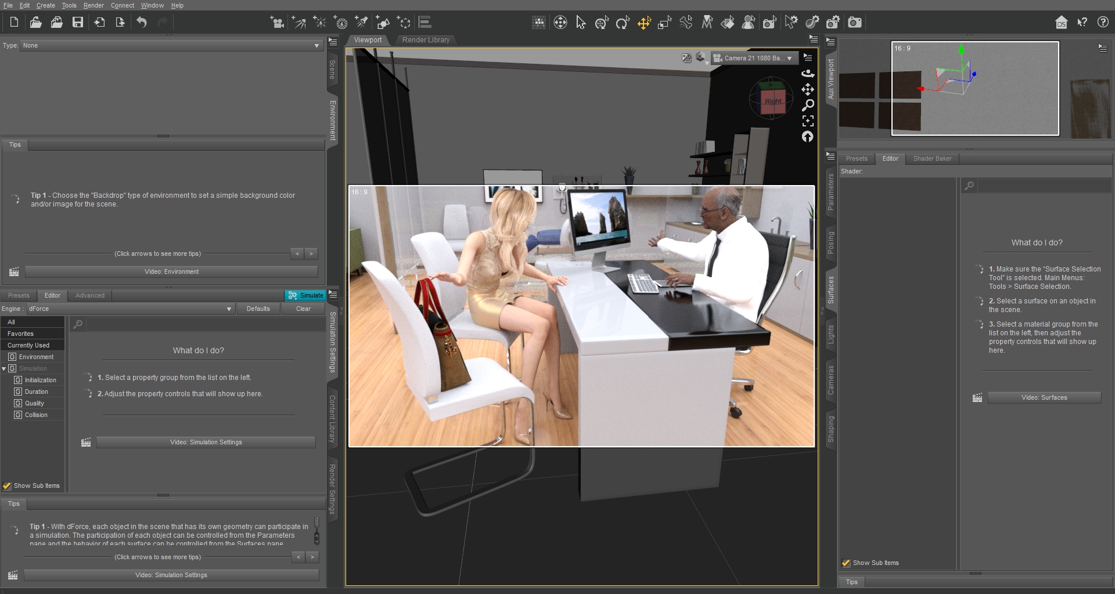Viewport: 1115px width, 594px height.
Task: Click the Render camera icon in toolbar
Action: pyautogui.click(x=854, y=23)
